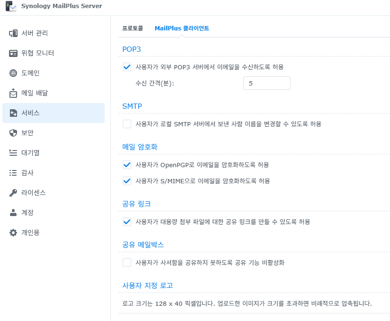
Task: Click the 도메인 globe icon
Action: pyautogui.click(x=13, y=73)
